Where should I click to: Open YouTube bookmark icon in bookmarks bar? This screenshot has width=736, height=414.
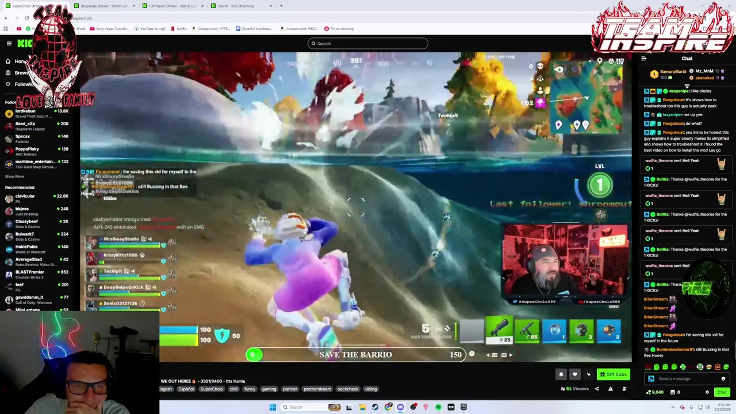pyautogui.click(x=19, y=29)
